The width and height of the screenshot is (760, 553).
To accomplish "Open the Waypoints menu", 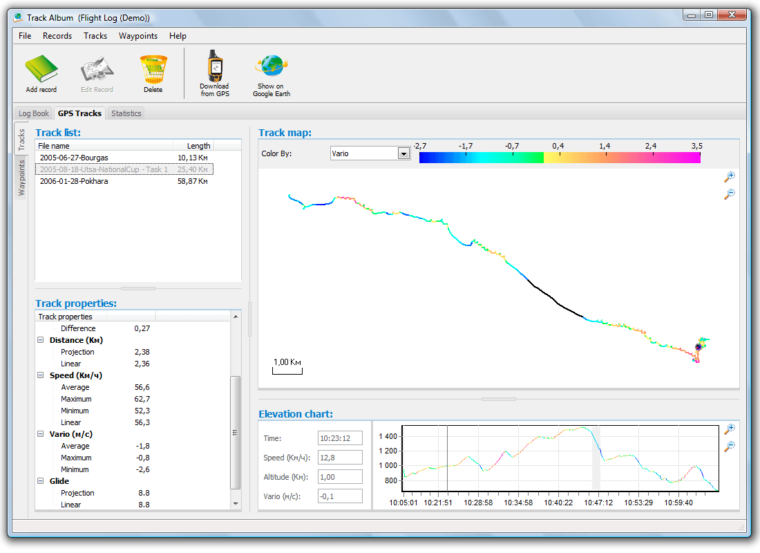I will 138,36.
